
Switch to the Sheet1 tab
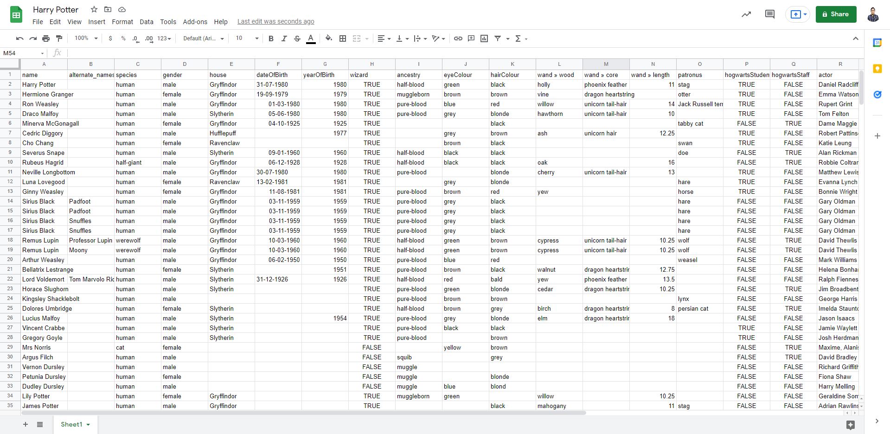(x=72, y=424)
